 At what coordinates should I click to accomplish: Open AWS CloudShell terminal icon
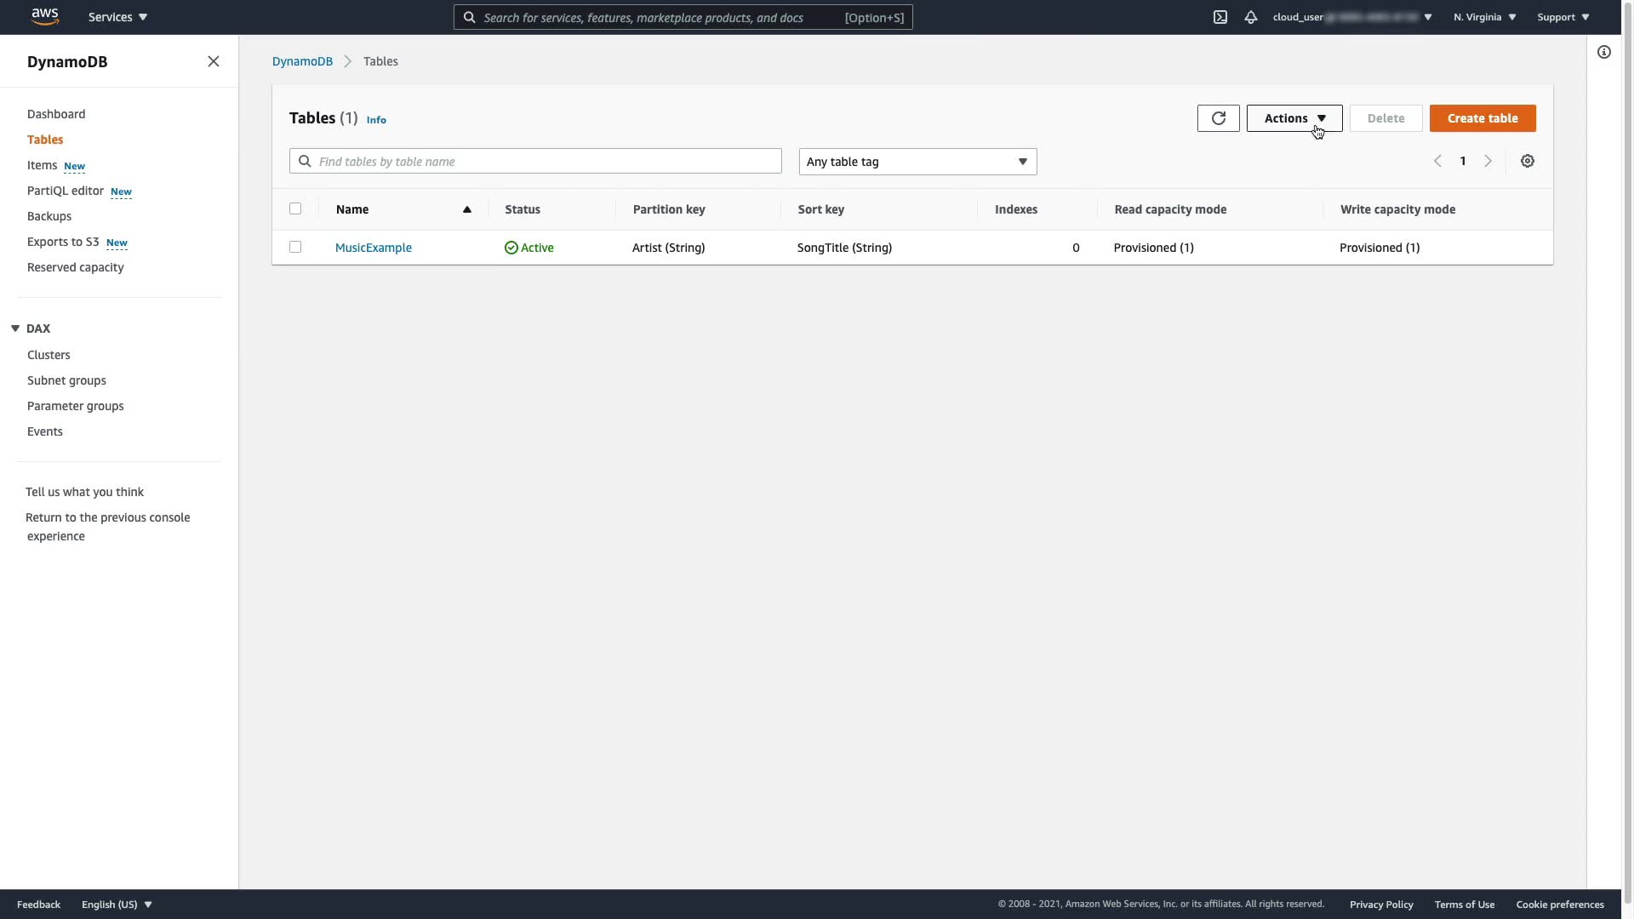(x=1220, y=17)
